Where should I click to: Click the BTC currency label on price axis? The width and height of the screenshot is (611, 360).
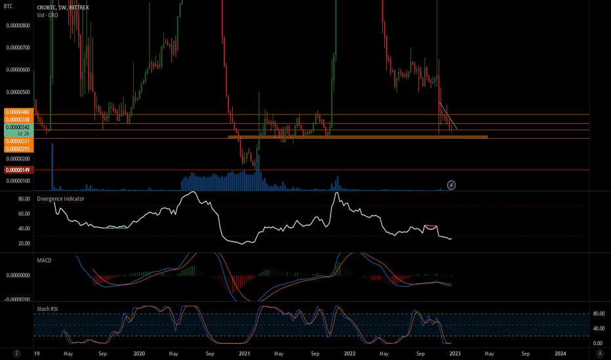[8, 7]
